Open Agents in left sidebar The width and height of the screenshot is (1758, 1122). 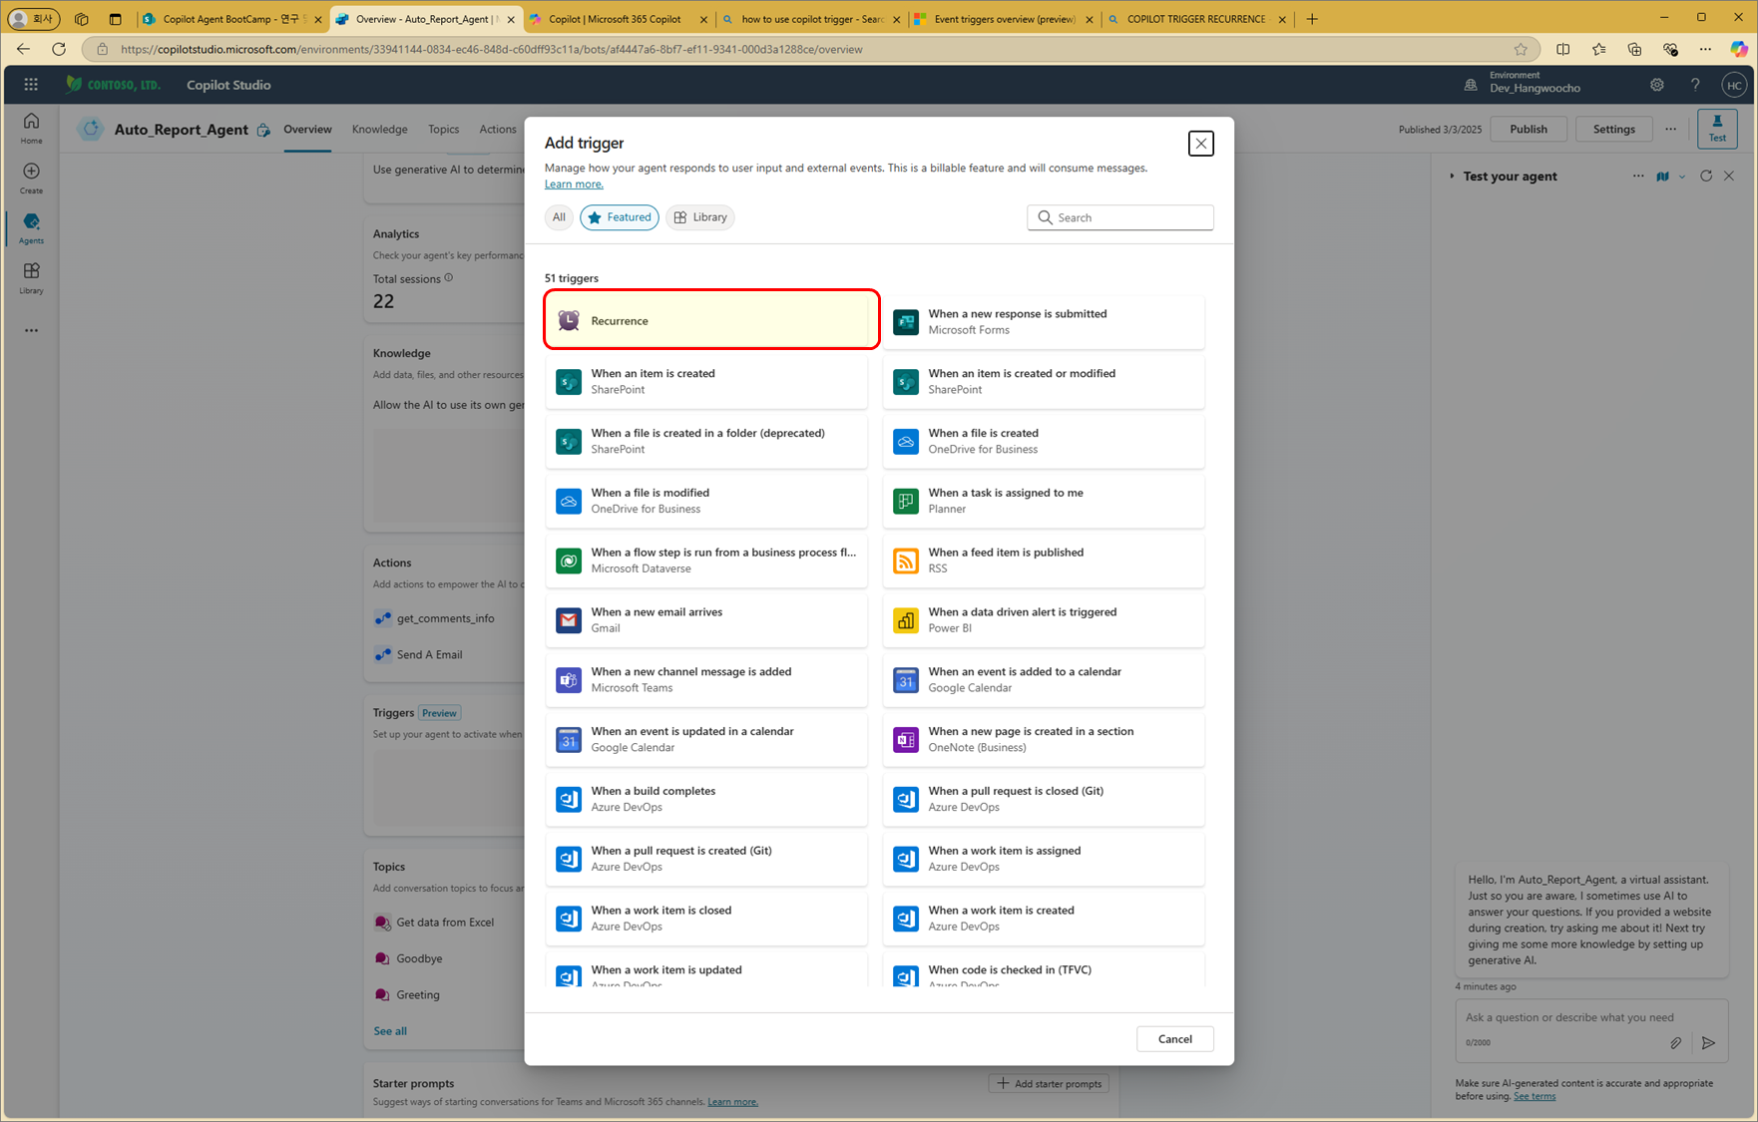click(x=31, y=227)
